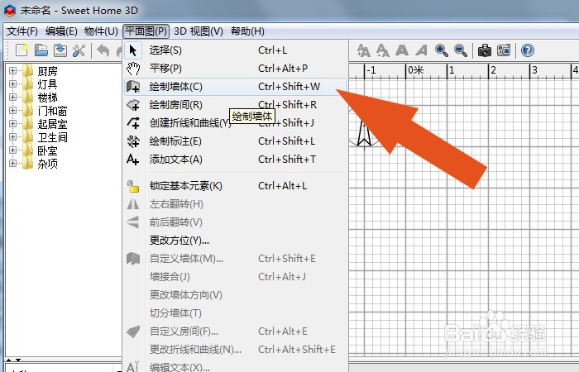Screen dimensions: 579x372
Task: Click the room icon beside 绘制房间(R)
Action: (x=133, y=105)
